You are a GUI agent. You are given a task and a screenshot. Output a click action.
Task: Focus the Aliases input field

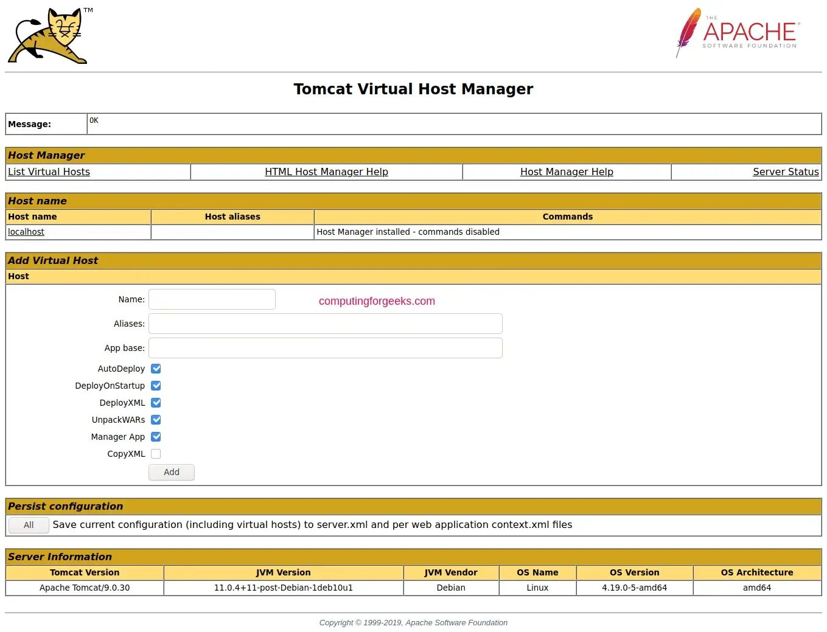click(x=326, y=324)
